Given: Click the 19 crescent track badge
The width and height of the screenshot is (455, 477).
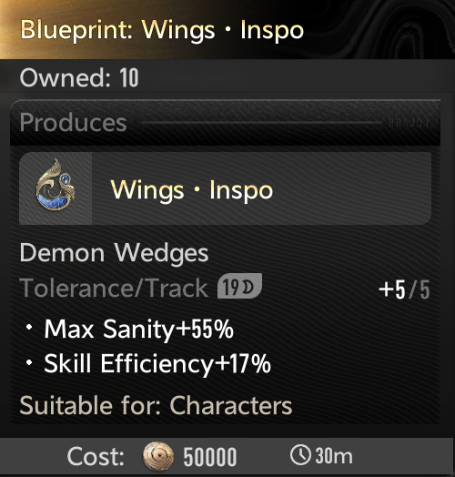Looking at the screenshot, I should click(x=239, y=286).
